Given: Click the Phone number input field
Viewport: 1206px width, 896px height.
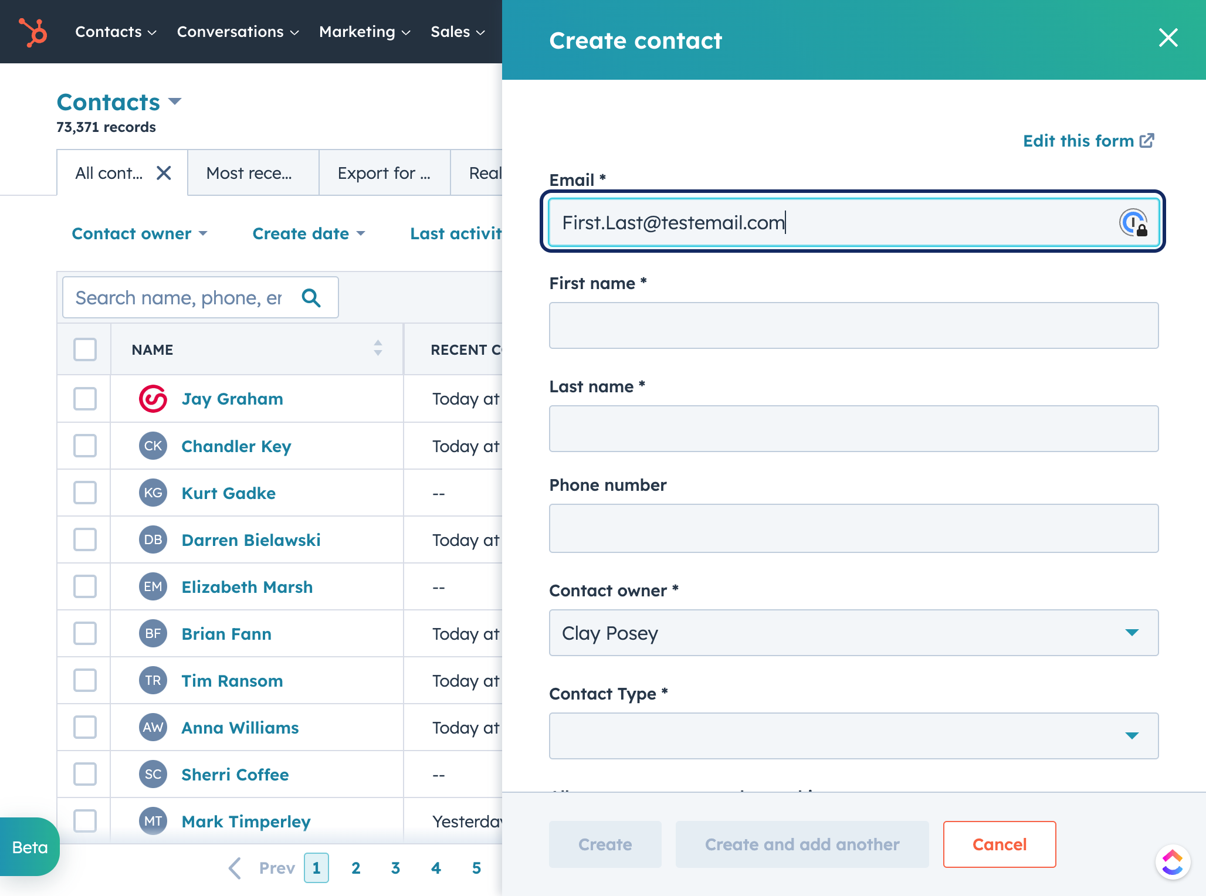Looking at the screenshot, I should coord(853,528).
